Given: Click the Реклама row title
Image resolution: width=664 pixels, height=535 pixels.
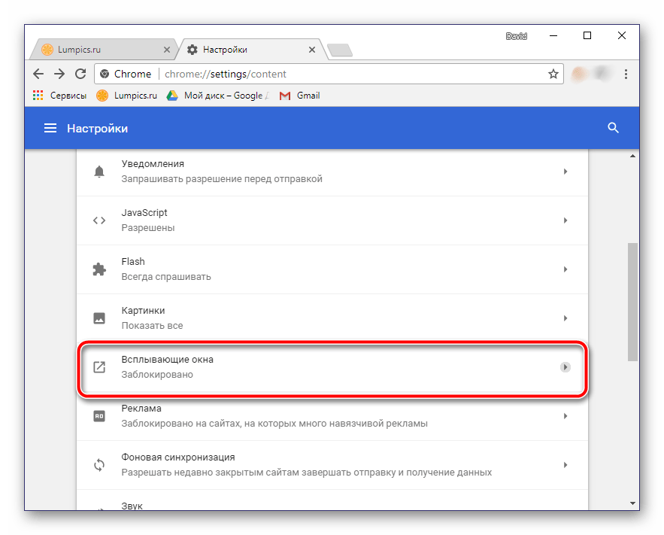Looking at the screenshot, I should (141, 409).
